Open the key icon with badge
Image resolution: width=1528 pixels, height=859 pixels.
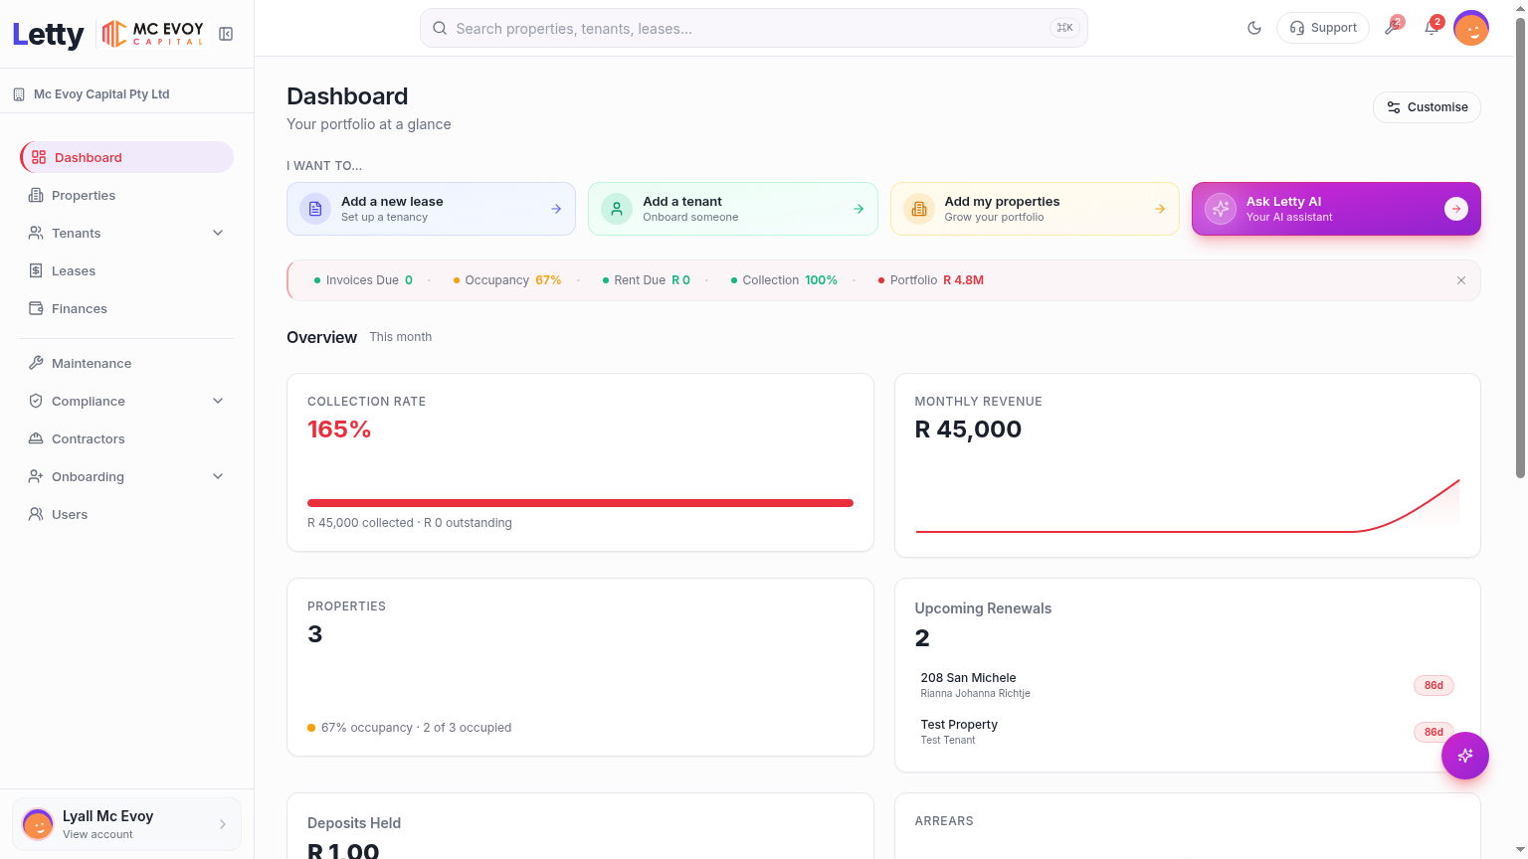click(1393, 27)
